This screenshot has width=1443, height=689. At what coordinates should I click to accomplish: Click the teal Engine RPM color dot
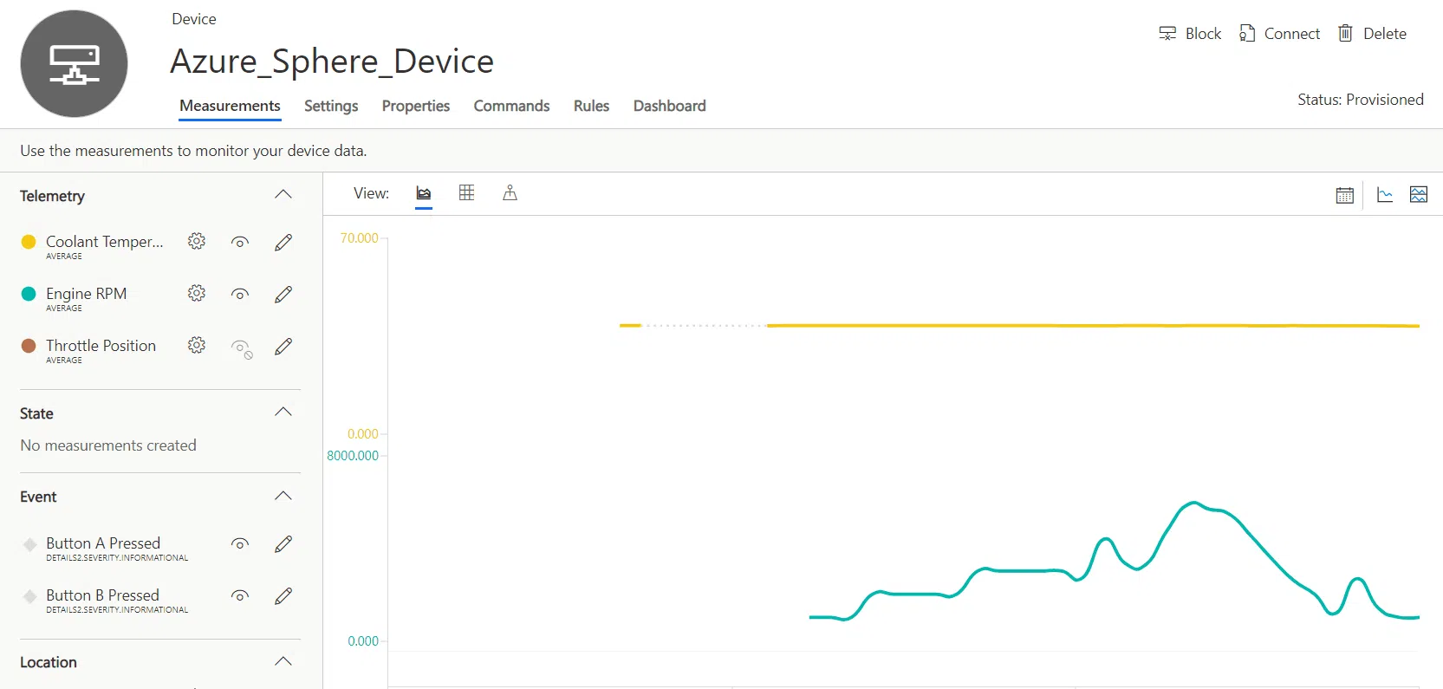(29, 294)
